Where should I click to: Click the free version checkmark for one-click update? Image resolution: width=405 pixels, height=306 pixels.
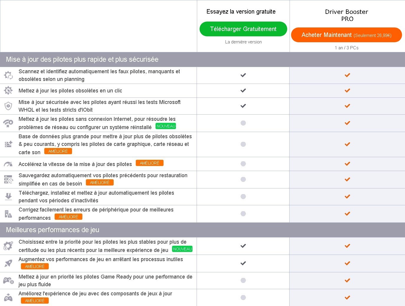(x=243, y=90)
